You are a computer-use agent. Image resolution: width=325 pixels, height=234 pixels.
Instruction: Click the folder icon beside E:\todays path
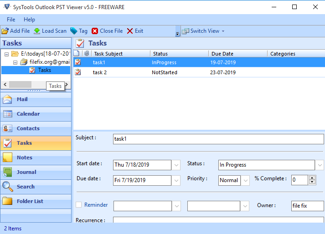coord(15,54)
